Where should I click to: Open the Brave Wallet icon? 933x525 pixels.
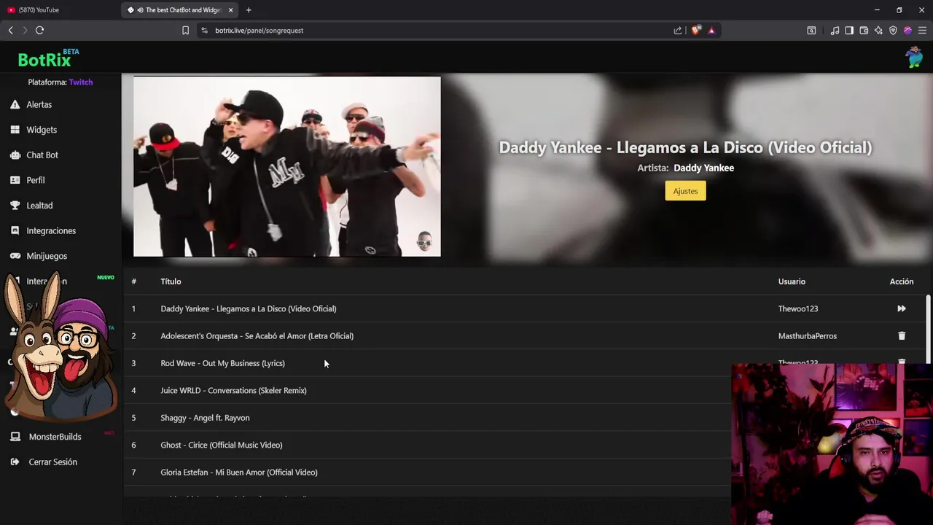(x=864, y=31)
